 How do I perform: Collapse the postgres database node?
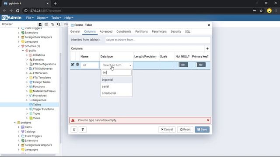click(14, 123)
